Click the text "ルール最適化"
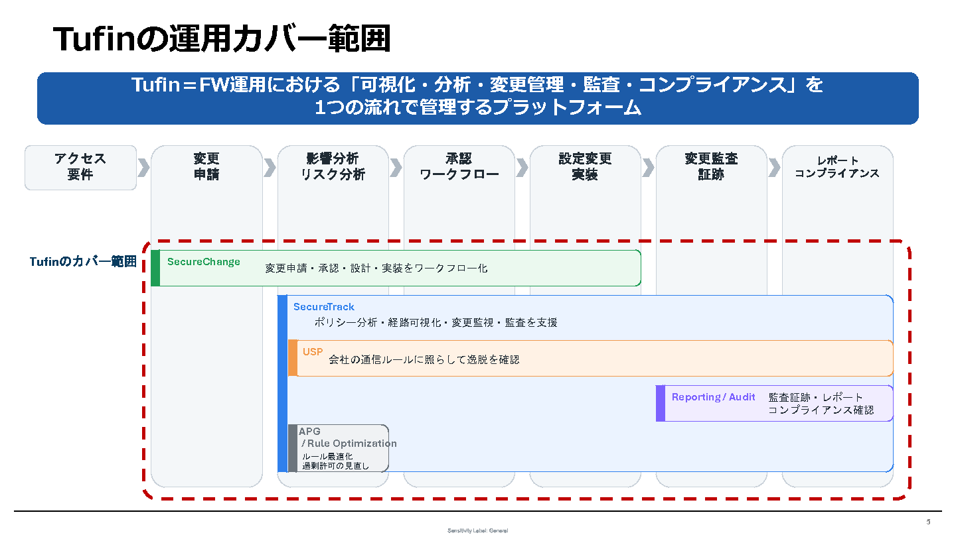The image size is (956, 537). (327, 457)
